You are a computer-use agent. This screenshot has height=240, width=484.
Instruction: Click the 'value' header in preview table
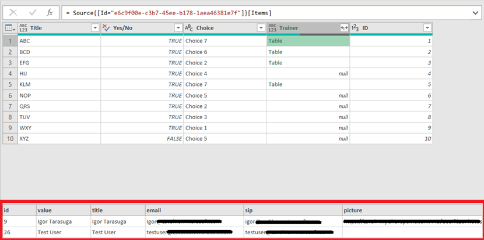click(x=63, y=210)
